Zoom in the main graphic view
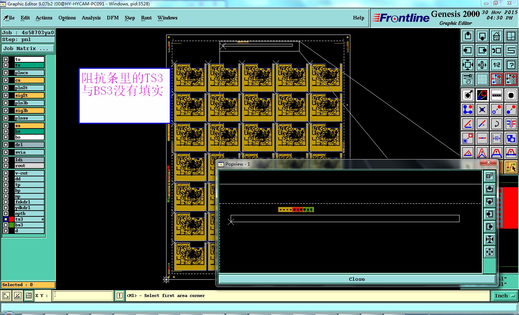 pos(482,65)
